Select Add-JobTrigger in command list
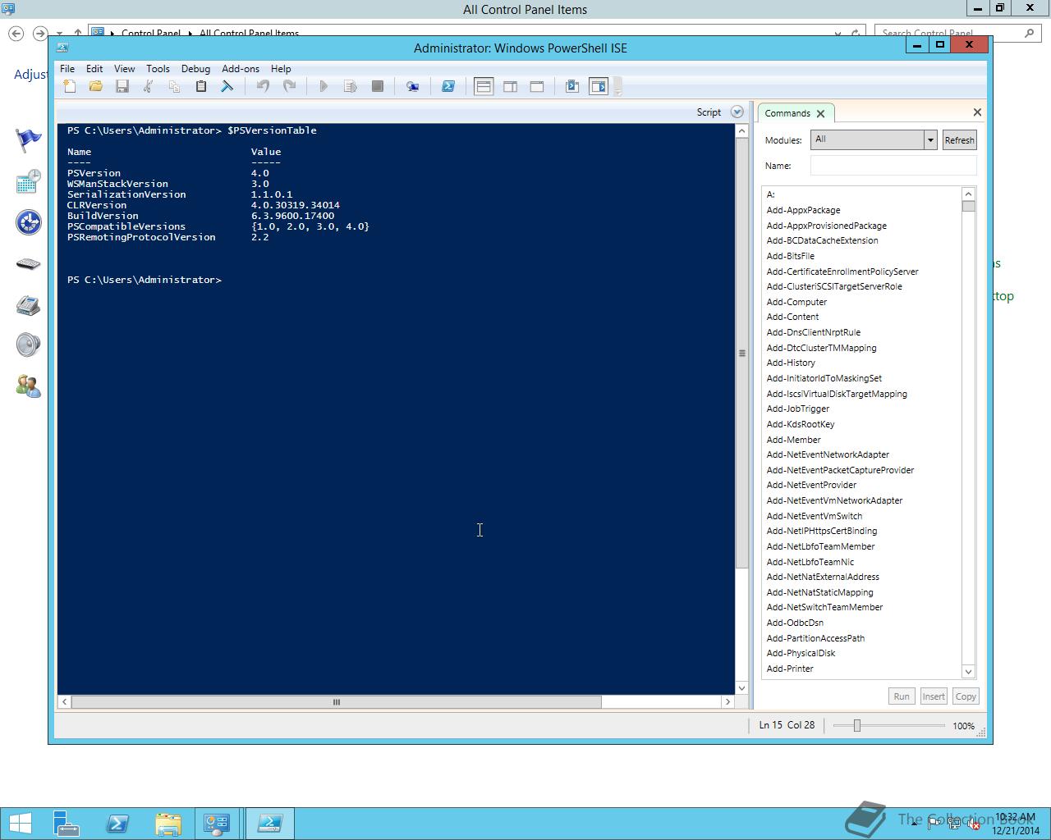Image resolution: width=1051 pixels, height=840 pixels. point(797,409)
